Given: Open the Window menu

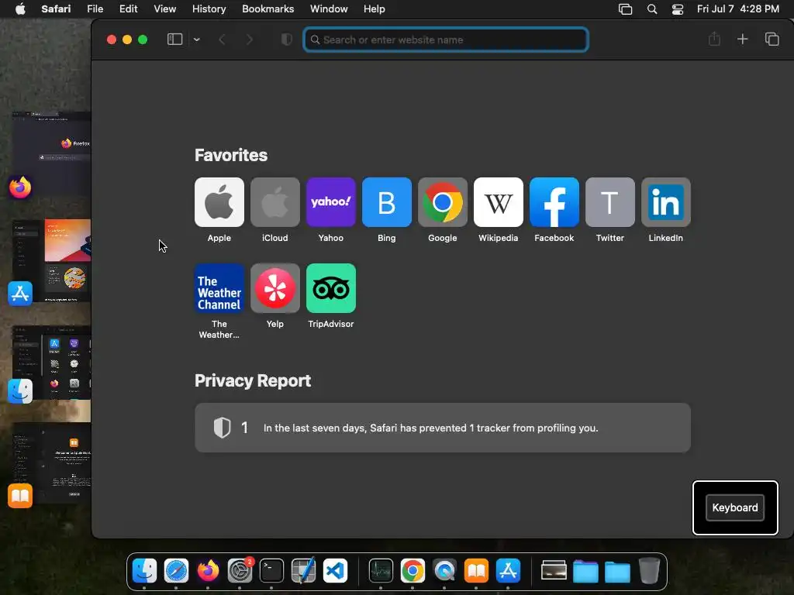Looking at the screenshot, I should click(x=329, y=9).
